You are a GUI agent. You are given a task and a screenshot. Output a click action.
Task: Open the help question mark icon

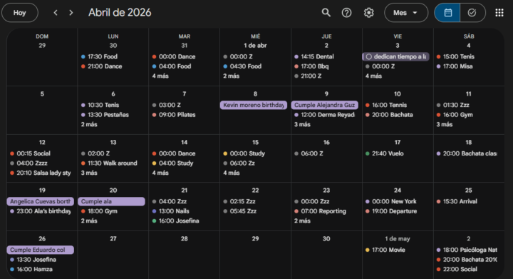(346, 13)
